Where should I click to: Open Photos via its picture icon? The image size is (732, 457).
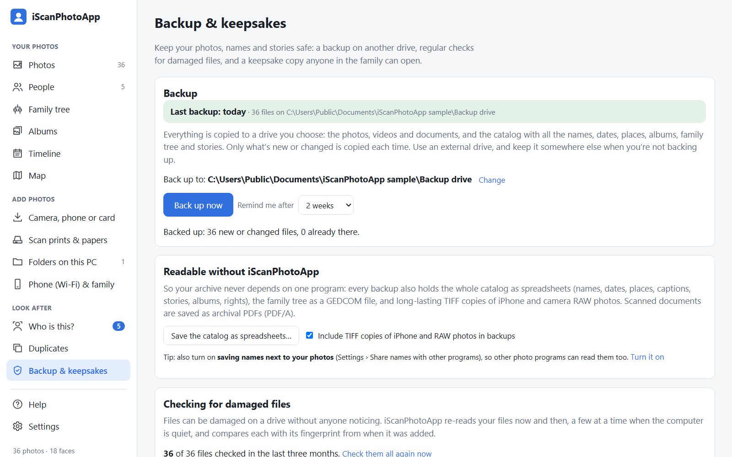coord(17,65)
